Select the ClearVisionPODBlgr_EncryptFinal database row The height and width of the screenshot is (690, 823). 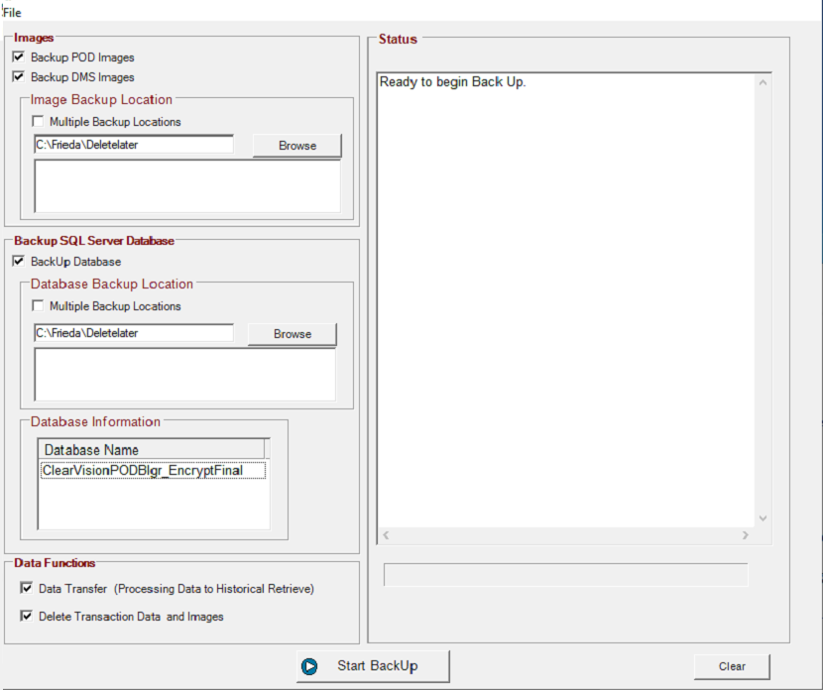153,470
